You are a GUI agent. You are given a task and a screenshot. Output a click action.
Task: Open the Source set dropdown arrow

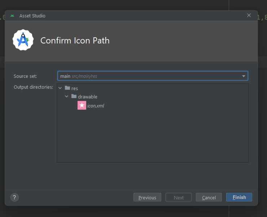point(244,76)
